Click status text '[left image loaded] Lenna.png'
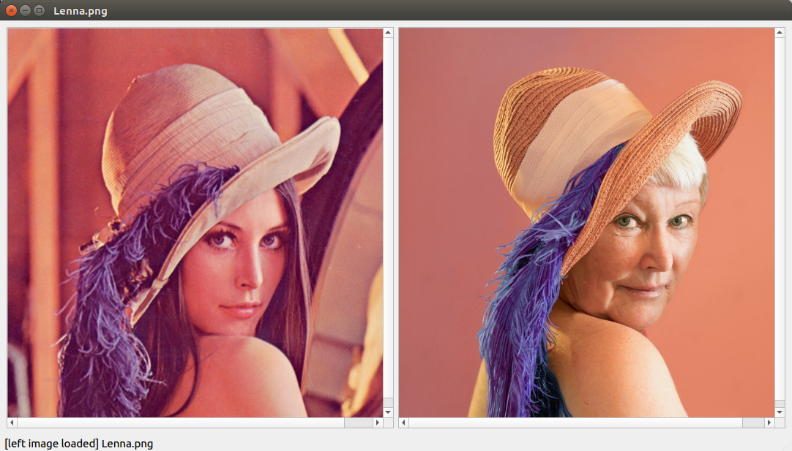This screenshot has height=451, width=792. (79, 444)
